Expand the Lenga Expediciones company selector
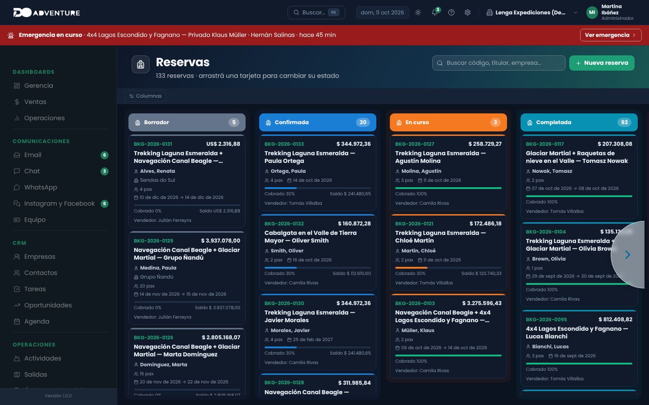This screenshot has height=405, width=649. (532, 13)
